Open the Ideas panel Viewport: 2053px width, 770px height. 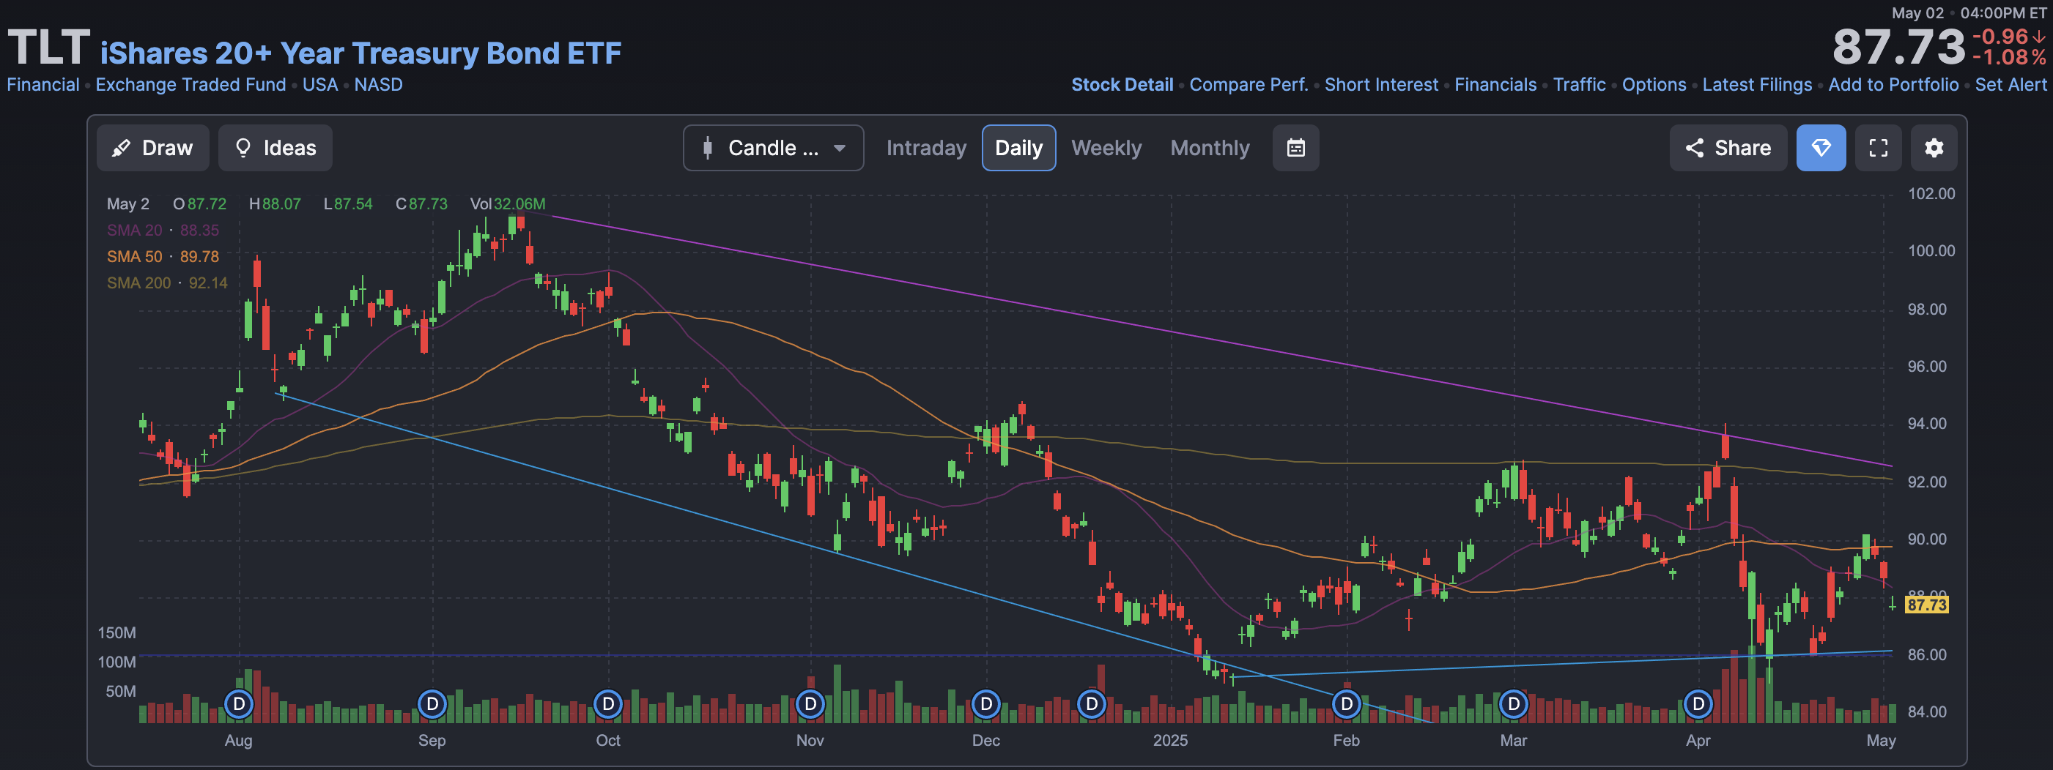(275, 148)
